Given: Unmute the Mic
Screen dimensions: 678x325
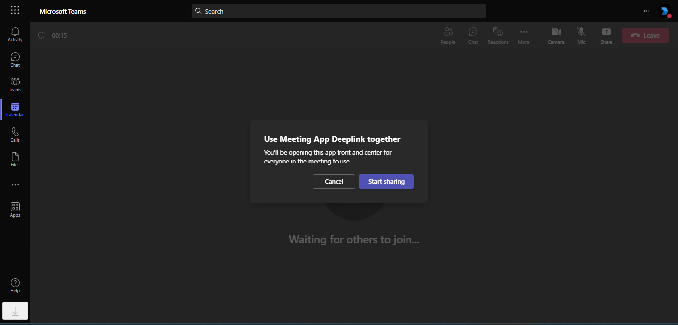Looking at the screenshot, I should 581,35.
